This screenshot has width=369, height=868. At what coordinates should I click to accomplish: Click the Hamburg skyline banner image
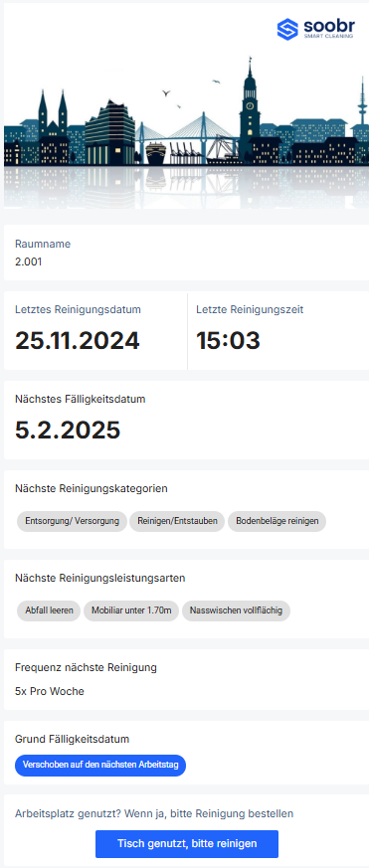(186, 105)
